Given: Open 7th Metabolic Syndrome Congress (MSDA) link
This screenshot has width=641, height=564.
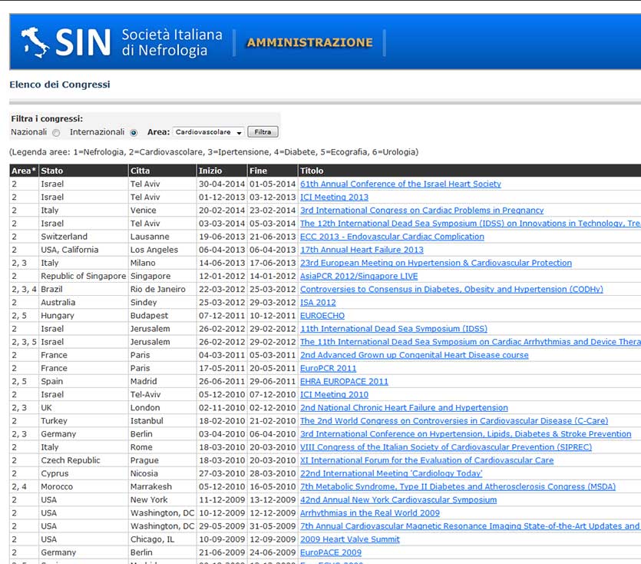Looking at the screenshot, I should pyautogui.click(x=458, y=486).
